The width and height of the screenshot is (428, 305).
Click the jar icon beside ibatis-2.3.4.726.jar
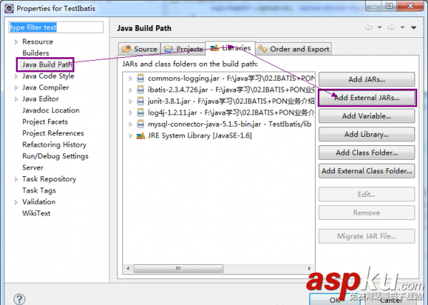click(x=140, y=89)
